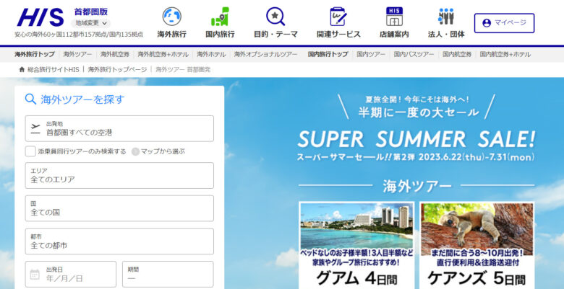Select the 目的・テーマ magnifier star icon
564x289 pixels.
click(275, 17)
